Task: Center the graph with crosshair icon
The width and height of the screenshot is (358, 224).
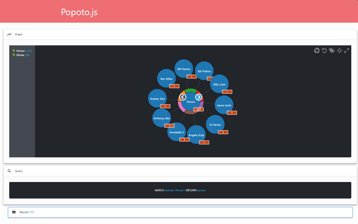Action: tap(339, 50)
